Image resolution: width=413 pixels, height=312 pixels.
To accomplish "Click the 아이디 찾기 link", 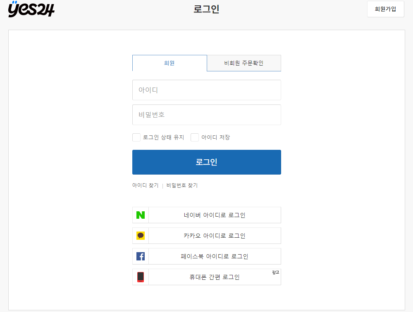I will pos(146,185).
